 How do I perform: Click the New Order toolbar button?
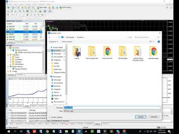pyautogui.click(x=42, y=7)
